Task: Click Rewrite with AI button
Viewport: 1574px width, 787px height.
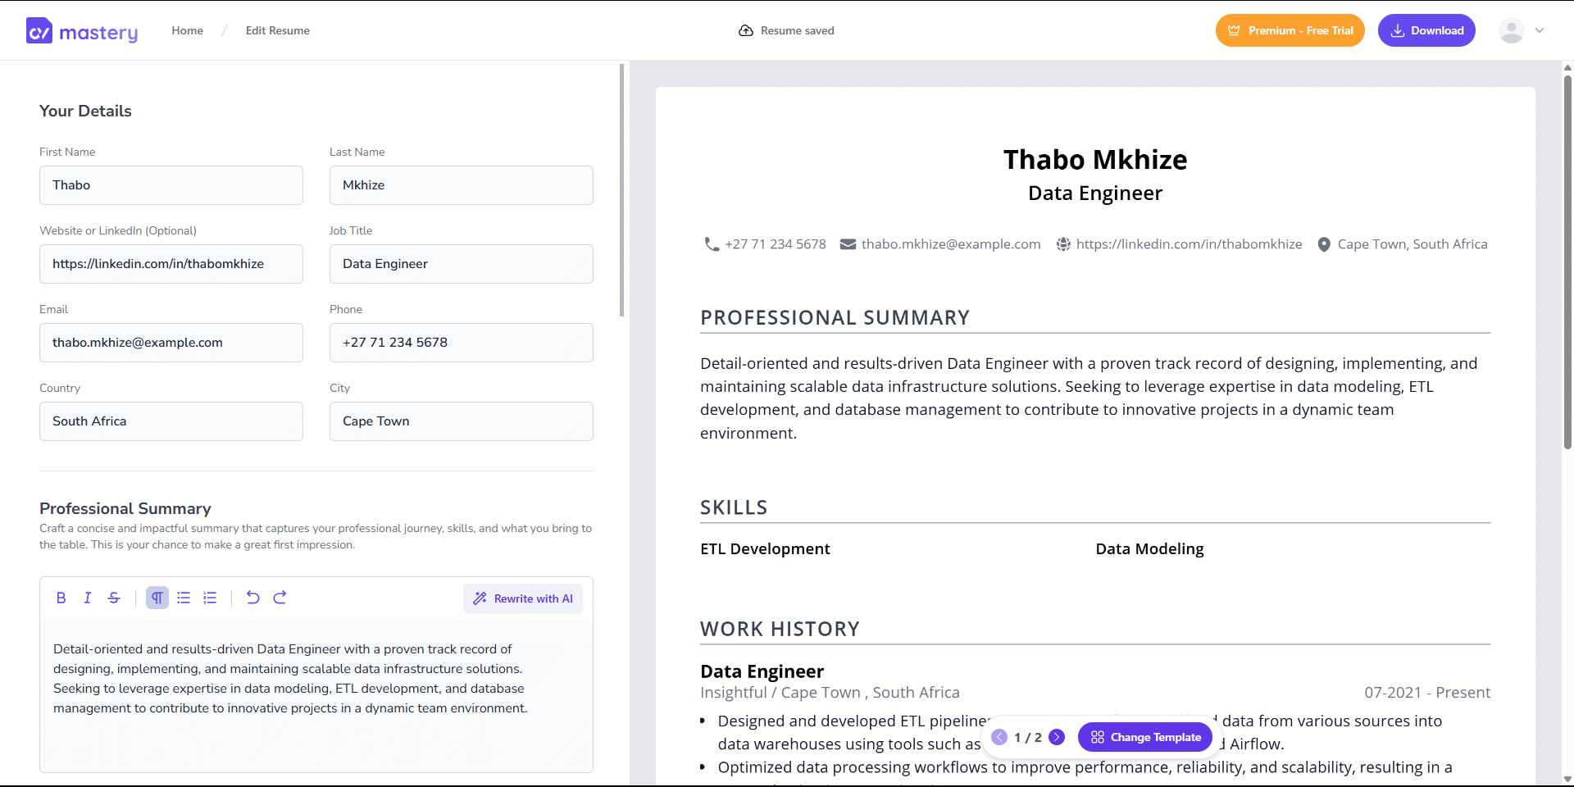Action: click(523, 598)
